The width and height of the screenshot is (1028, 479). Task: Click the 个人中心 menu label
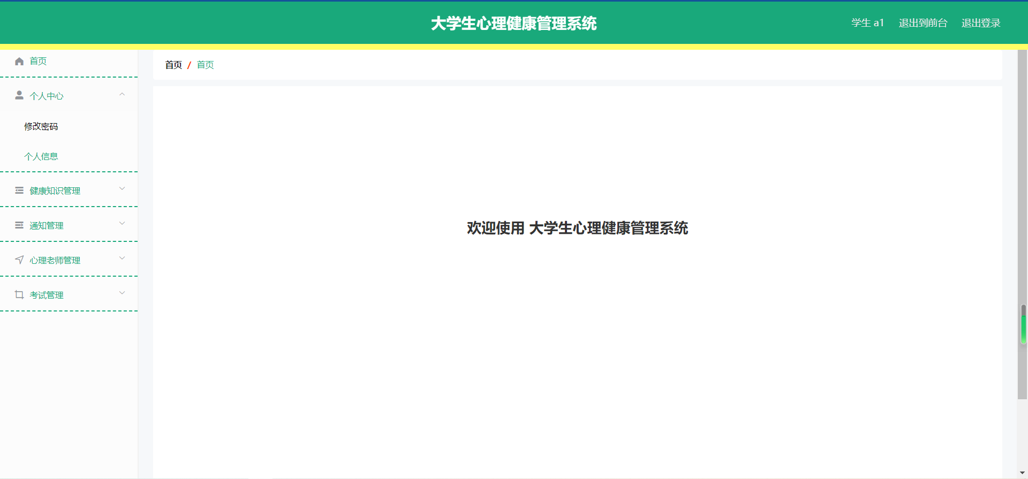(47, 96)
